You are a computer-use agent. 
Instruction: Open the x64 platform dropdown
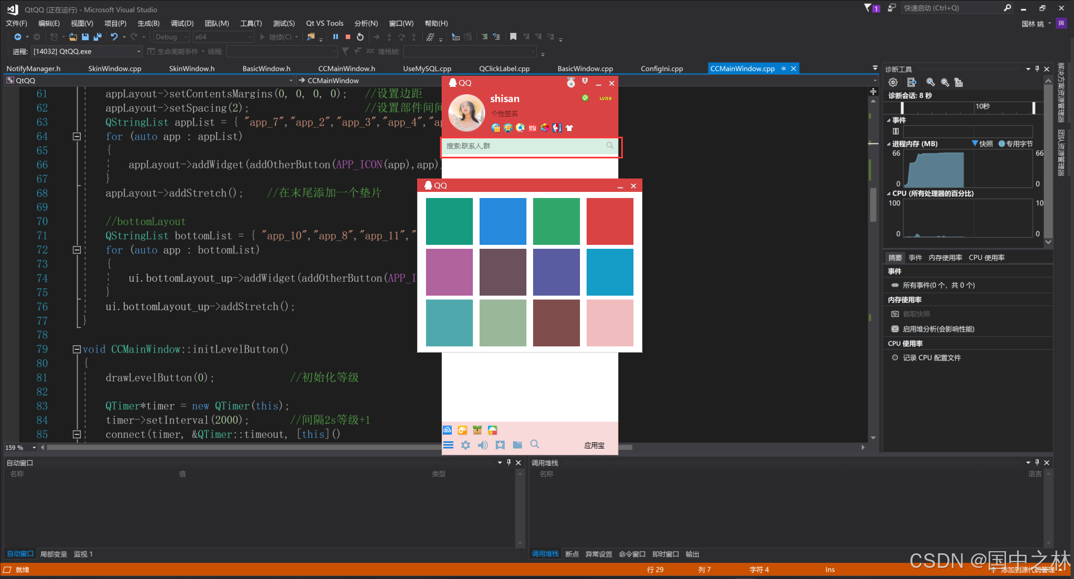pos(223,37)
